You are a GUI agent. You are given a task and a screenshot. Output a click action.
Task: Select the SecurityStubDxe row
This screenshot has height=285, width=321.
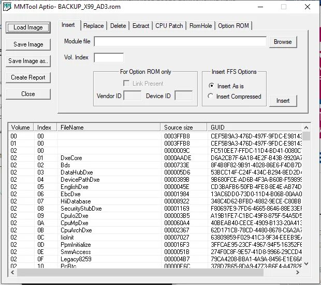(x=155, y=209)
